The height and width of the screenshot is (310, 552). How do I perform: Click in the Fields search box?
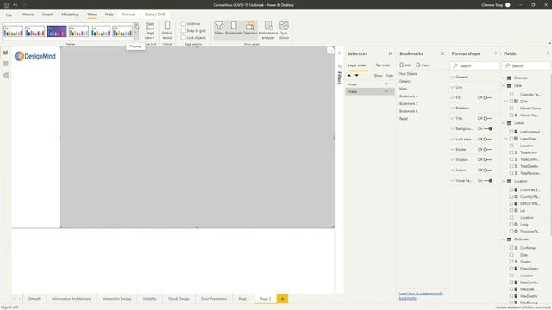click(526, 65)
